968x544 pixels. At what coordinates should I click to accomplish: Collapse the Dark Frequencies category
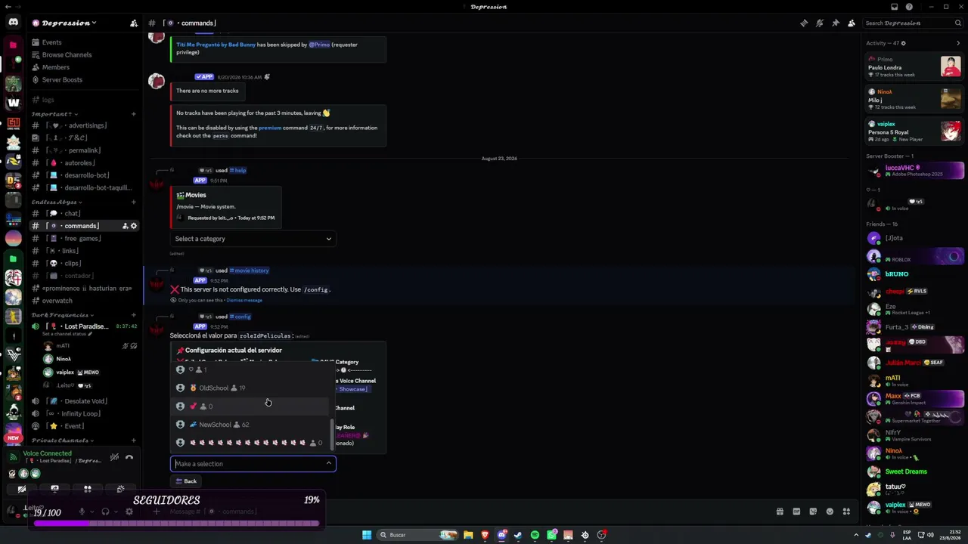[x=63, y=314]
